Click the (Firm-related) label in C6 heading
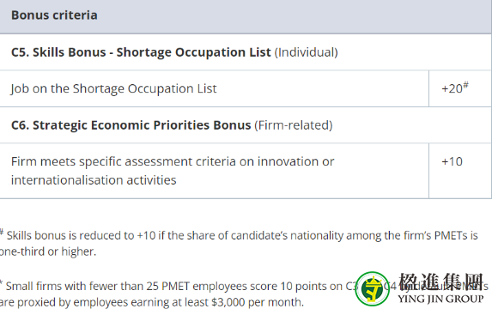 294,125
